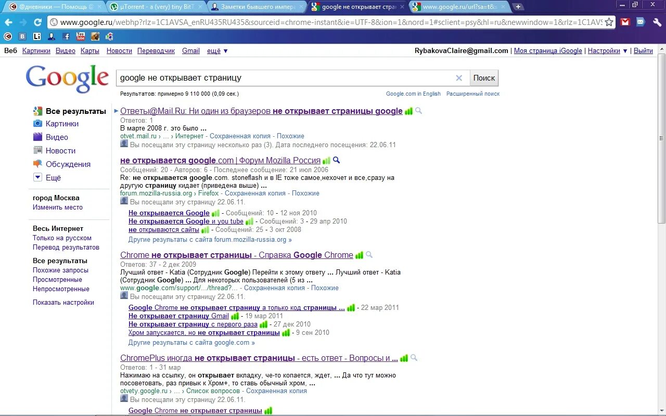Choose 'Перевод результатов' in the sidebar
This screenshot has width=666, height=416.
(x=66, y=247)
